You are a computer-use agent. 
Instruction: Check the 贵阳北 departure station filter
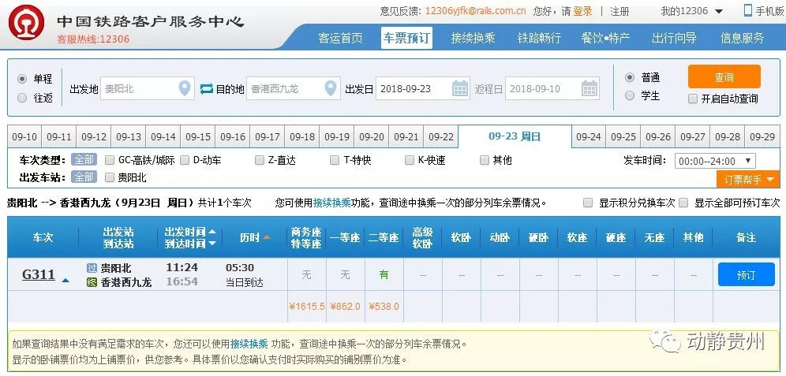pyautogui.click(x=110, y=177)
